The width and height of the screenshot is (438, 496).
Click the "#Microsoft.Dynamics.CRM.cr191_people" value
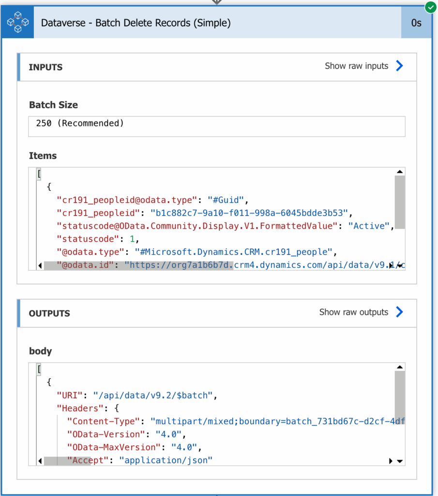pos(234,252)
